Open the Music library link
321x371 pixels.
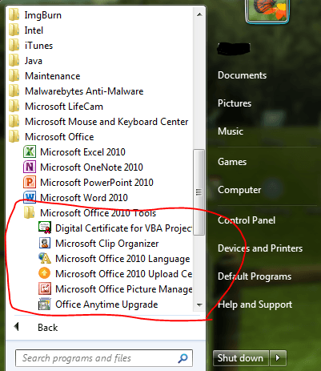point(231,131)
